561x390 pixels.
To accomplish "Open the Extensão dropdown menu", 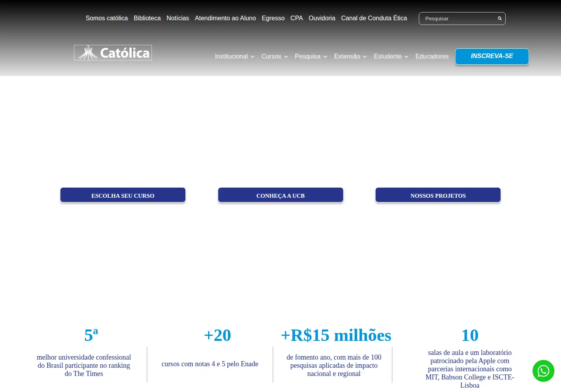I will pyautogui.click(x=350, y=57).
